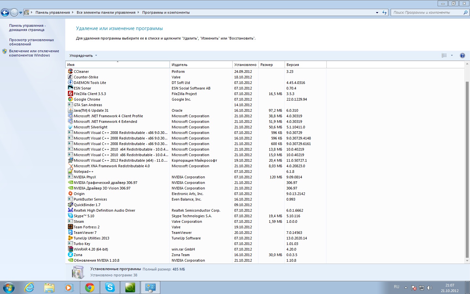Click the Back navigation button

(x=5, y=12)
